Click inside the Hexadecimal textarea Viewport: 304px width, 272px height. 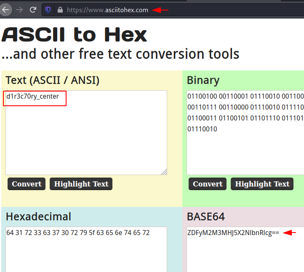coord(86,249)
